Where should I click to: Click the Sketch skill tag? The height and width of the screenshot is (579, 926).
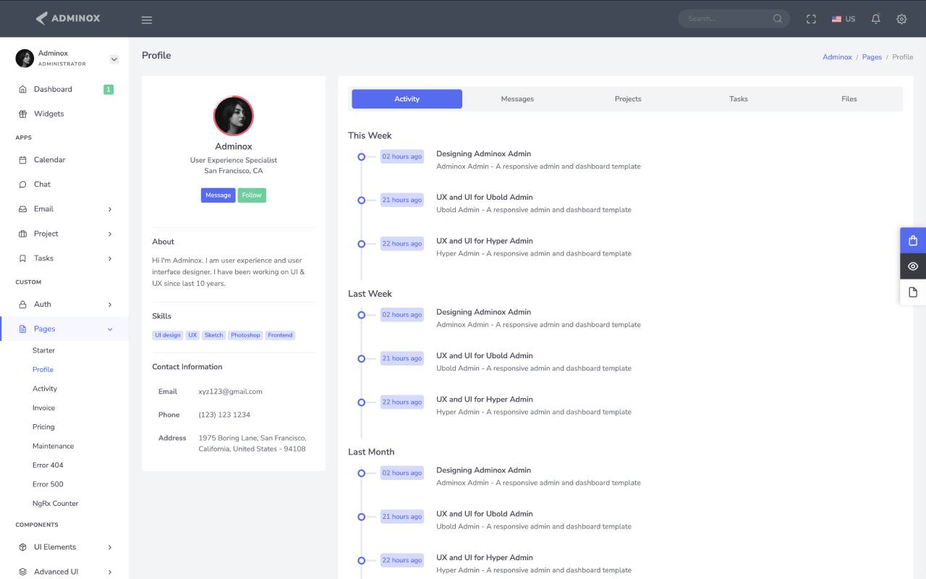[213, 335]
